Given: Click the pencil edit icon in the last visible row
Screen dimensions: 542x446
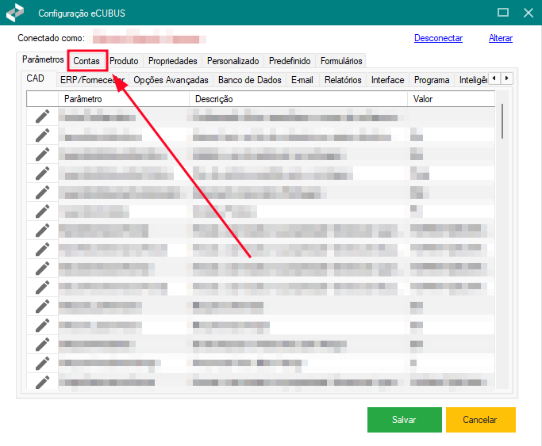Looking at the screenshot, I should coord(42,382).
